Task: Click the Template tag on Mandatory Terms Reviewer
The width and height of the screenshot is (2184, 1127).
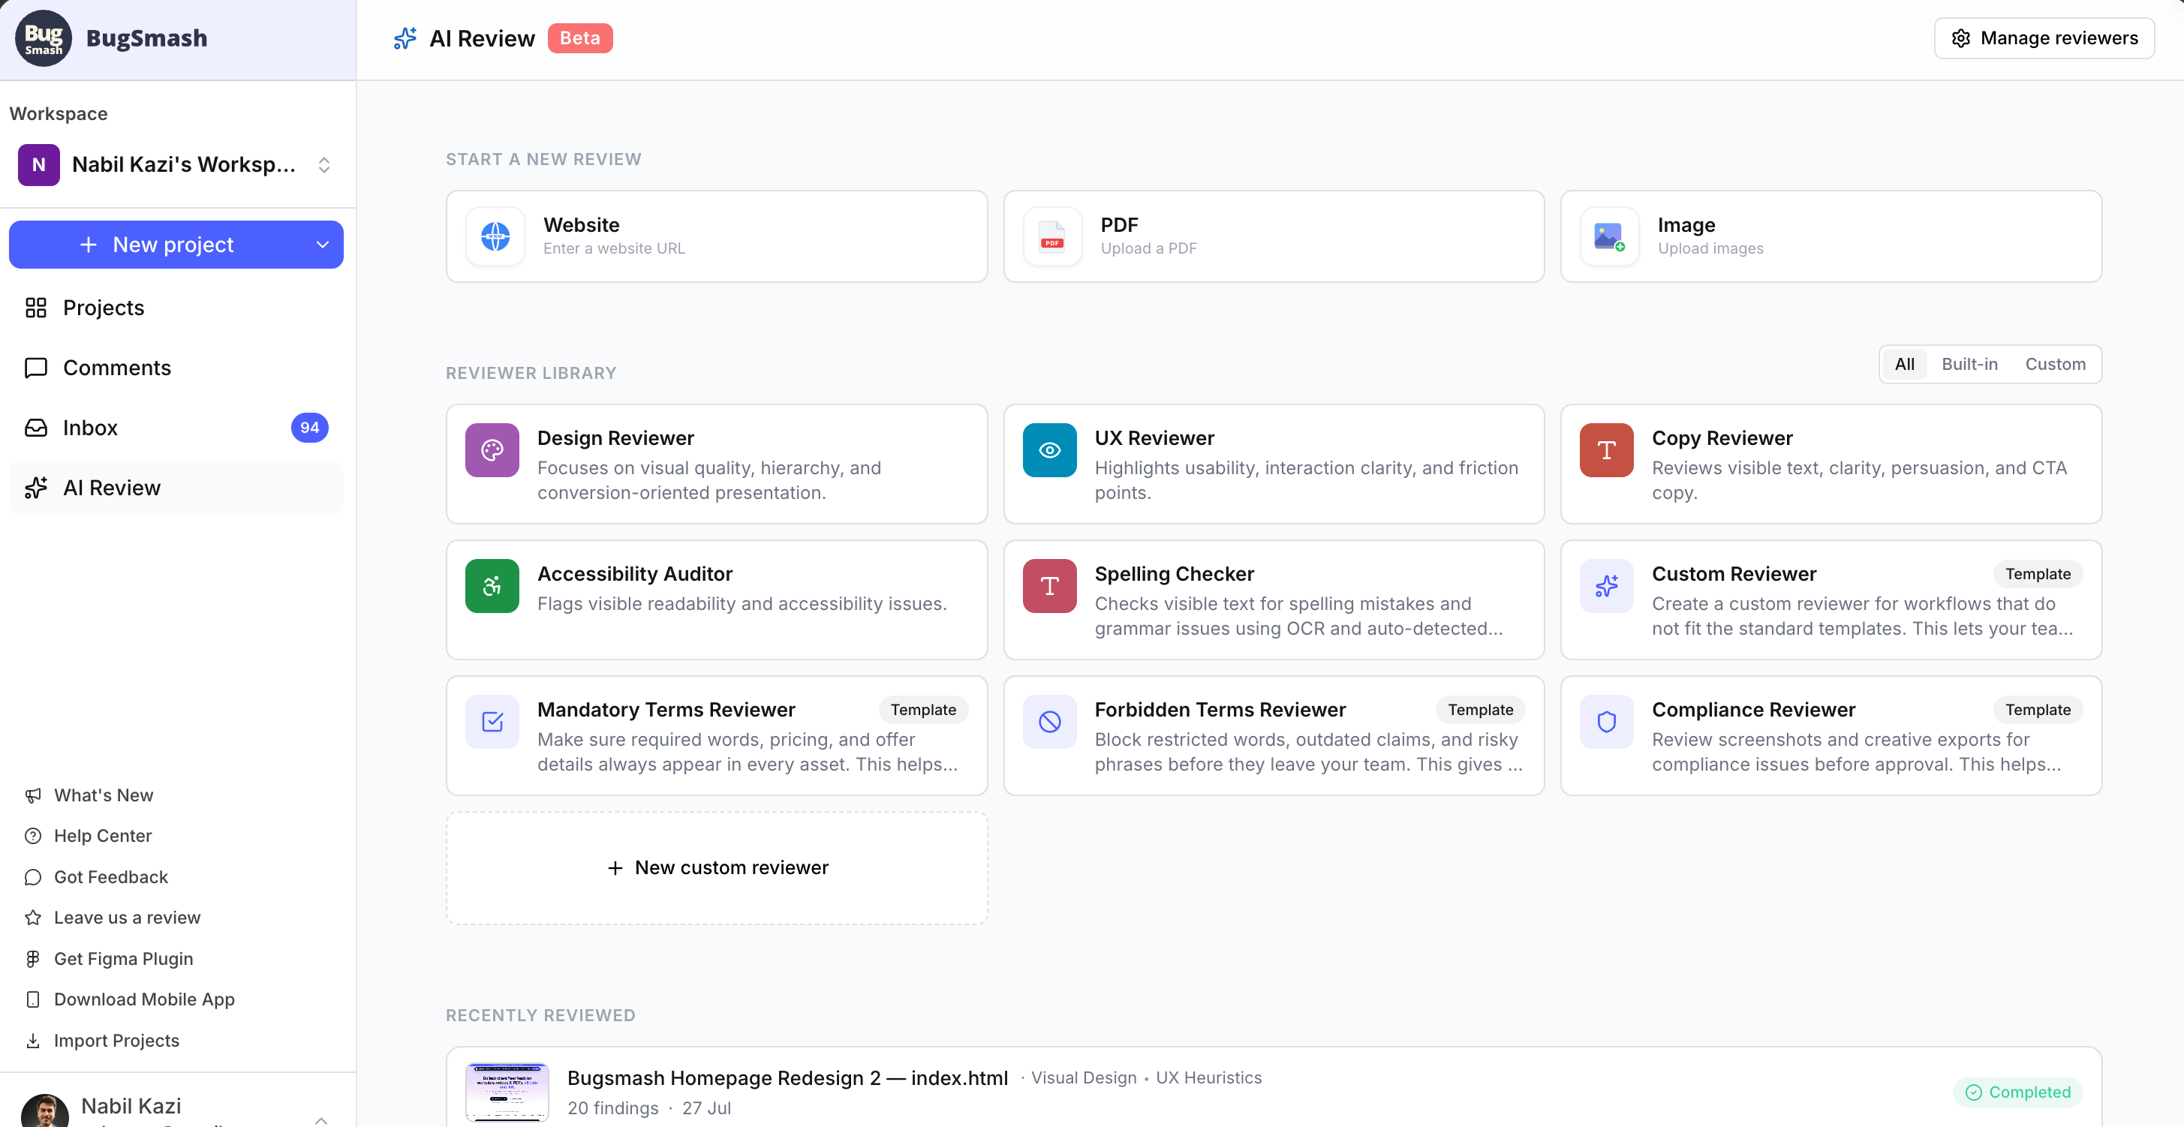Action: click(x=923, y=709)
